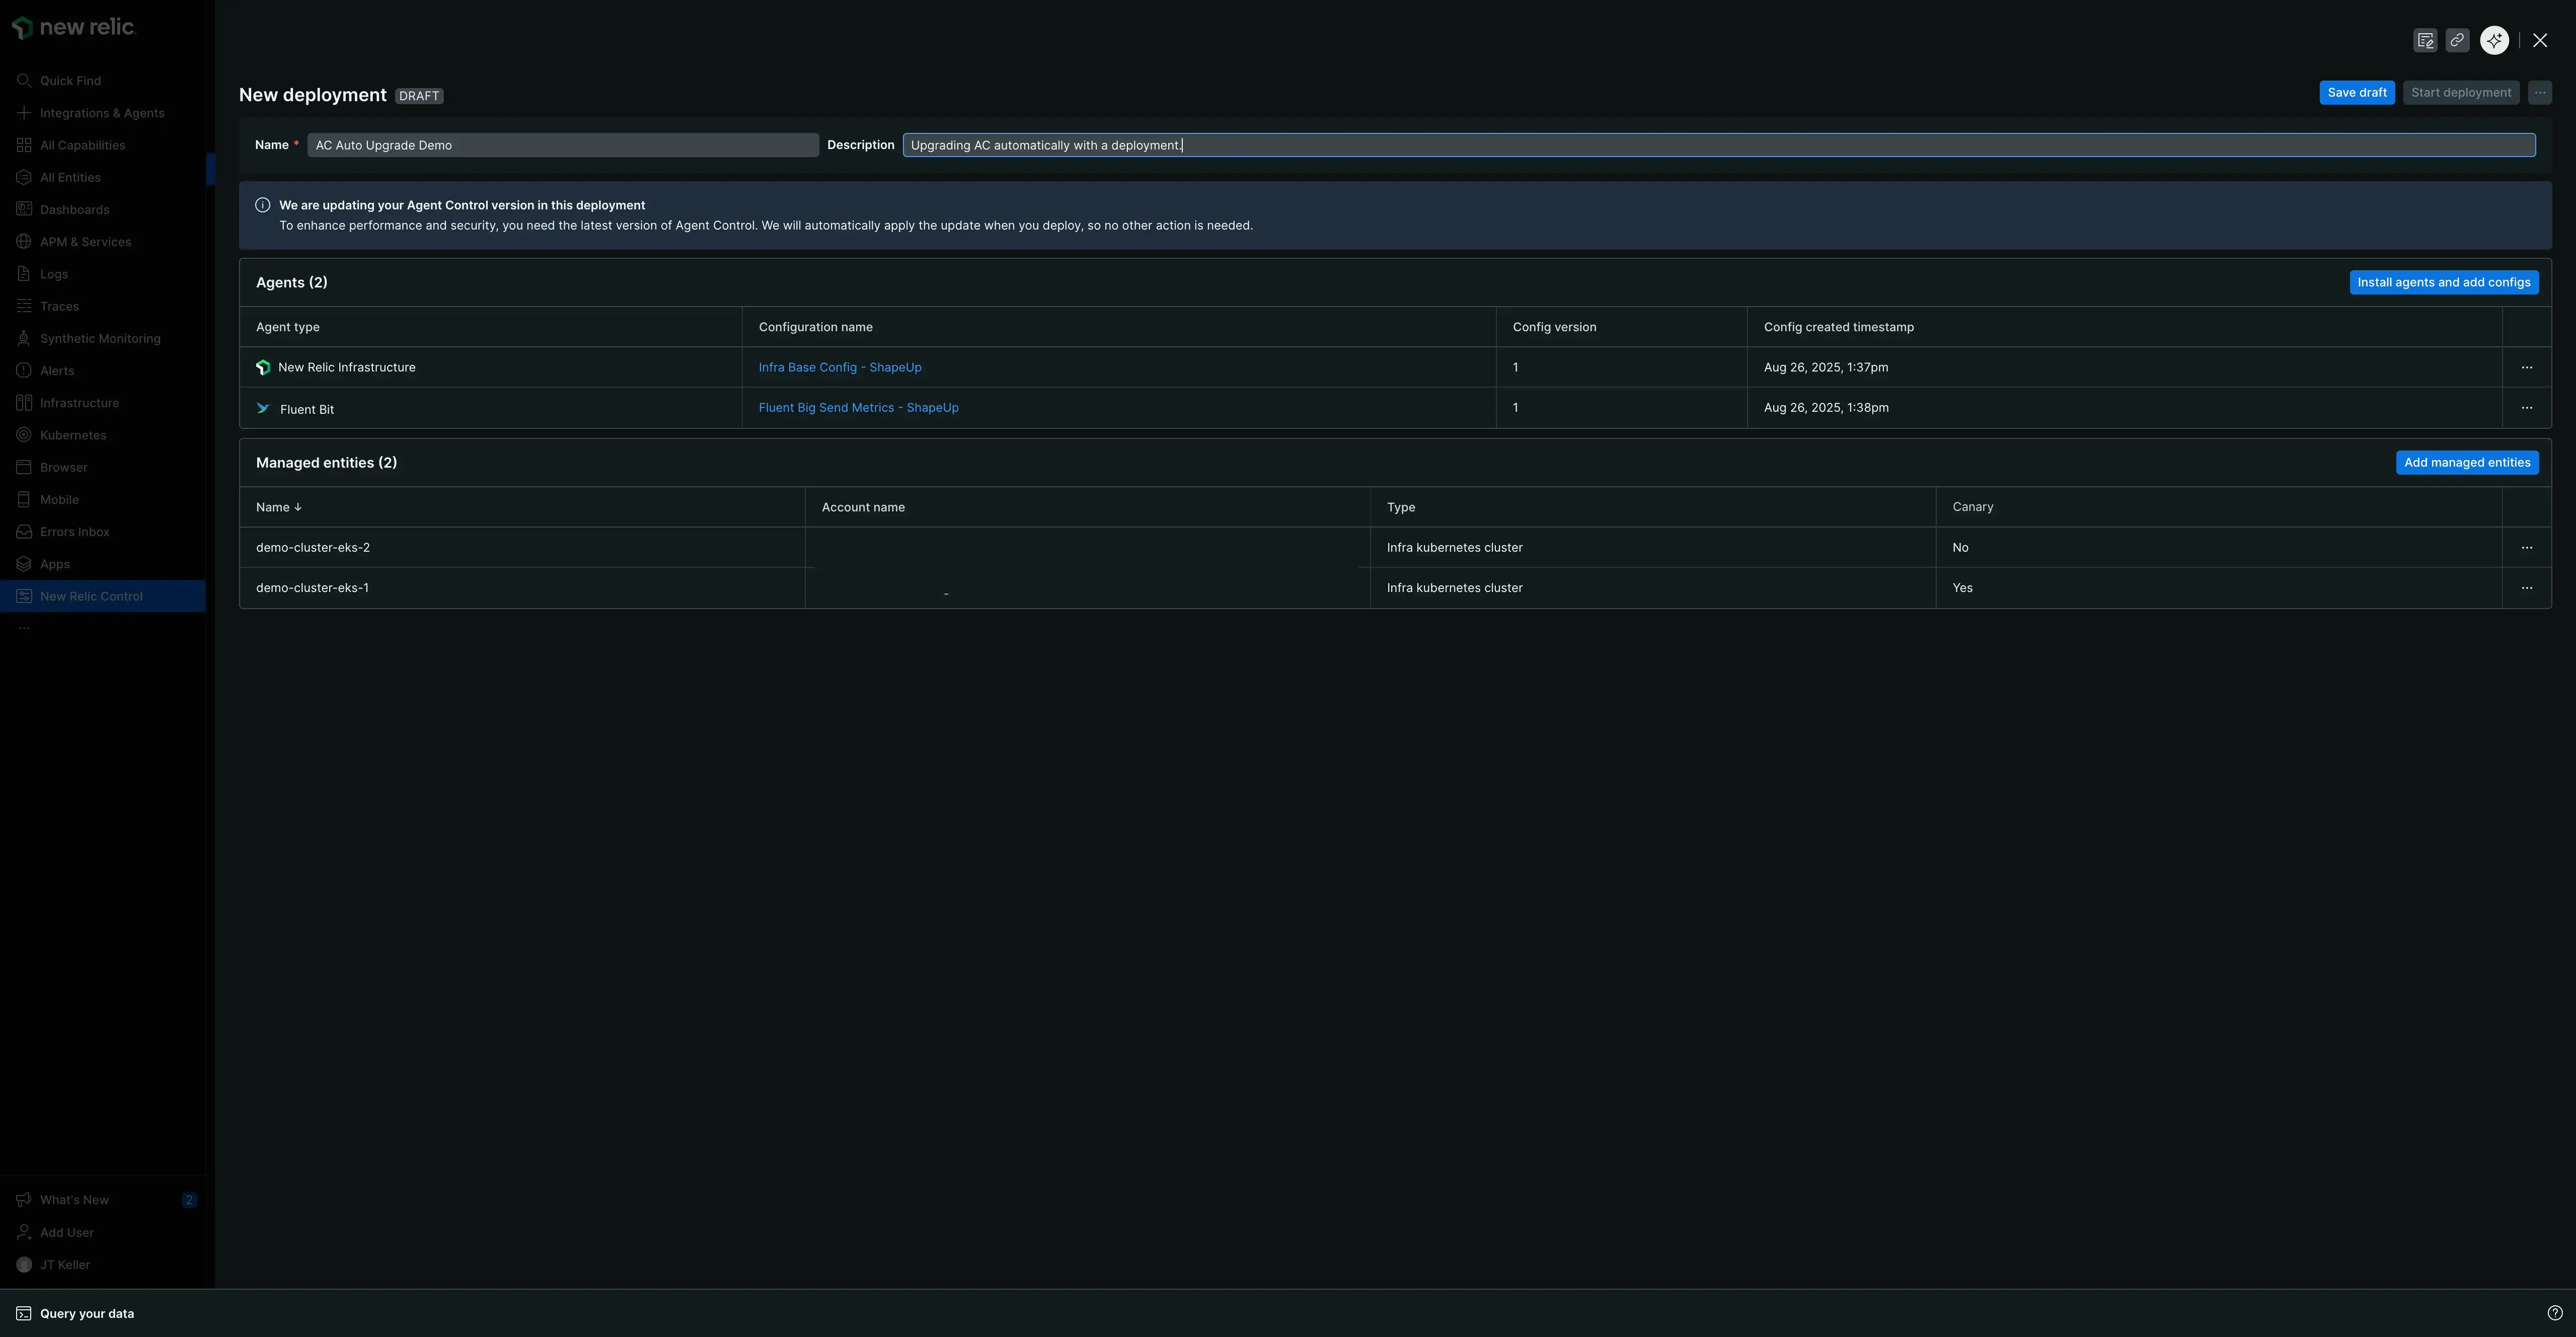
Task: Click the Save draft button
Action: pos(2357,92)
